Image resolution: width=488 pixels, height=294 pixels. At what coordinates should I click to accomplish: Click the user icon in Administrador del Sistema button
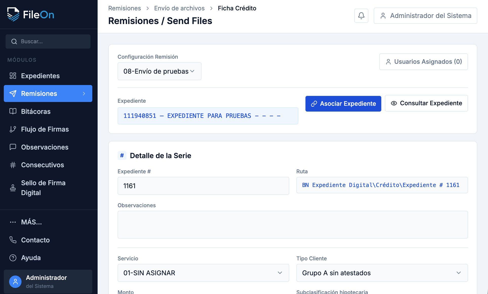[x=383, y=16]
